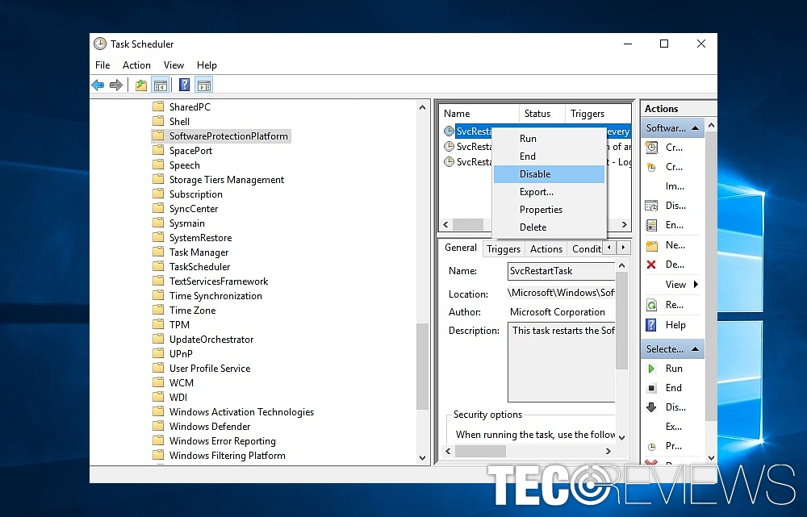Sort tasks by the Name column header
The height and width of the screenshot is (517, 807).
pos(479,114)
